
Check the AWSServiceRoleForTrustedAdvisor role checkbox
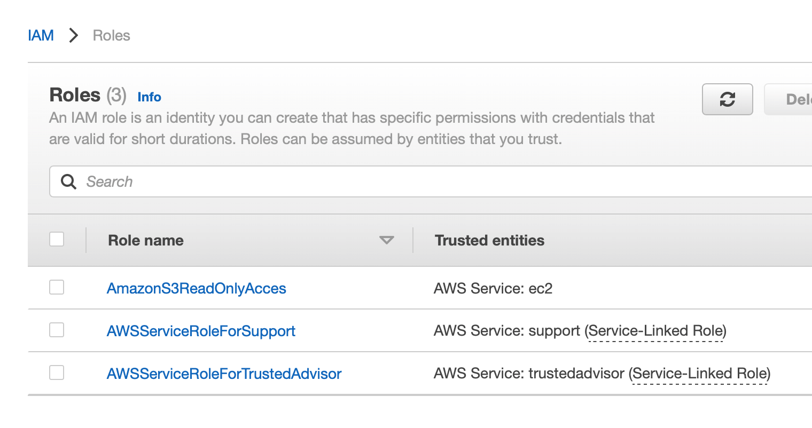56,372
